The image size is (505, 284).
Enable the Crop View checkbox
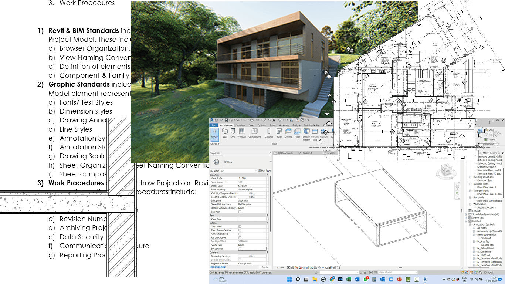240,227
